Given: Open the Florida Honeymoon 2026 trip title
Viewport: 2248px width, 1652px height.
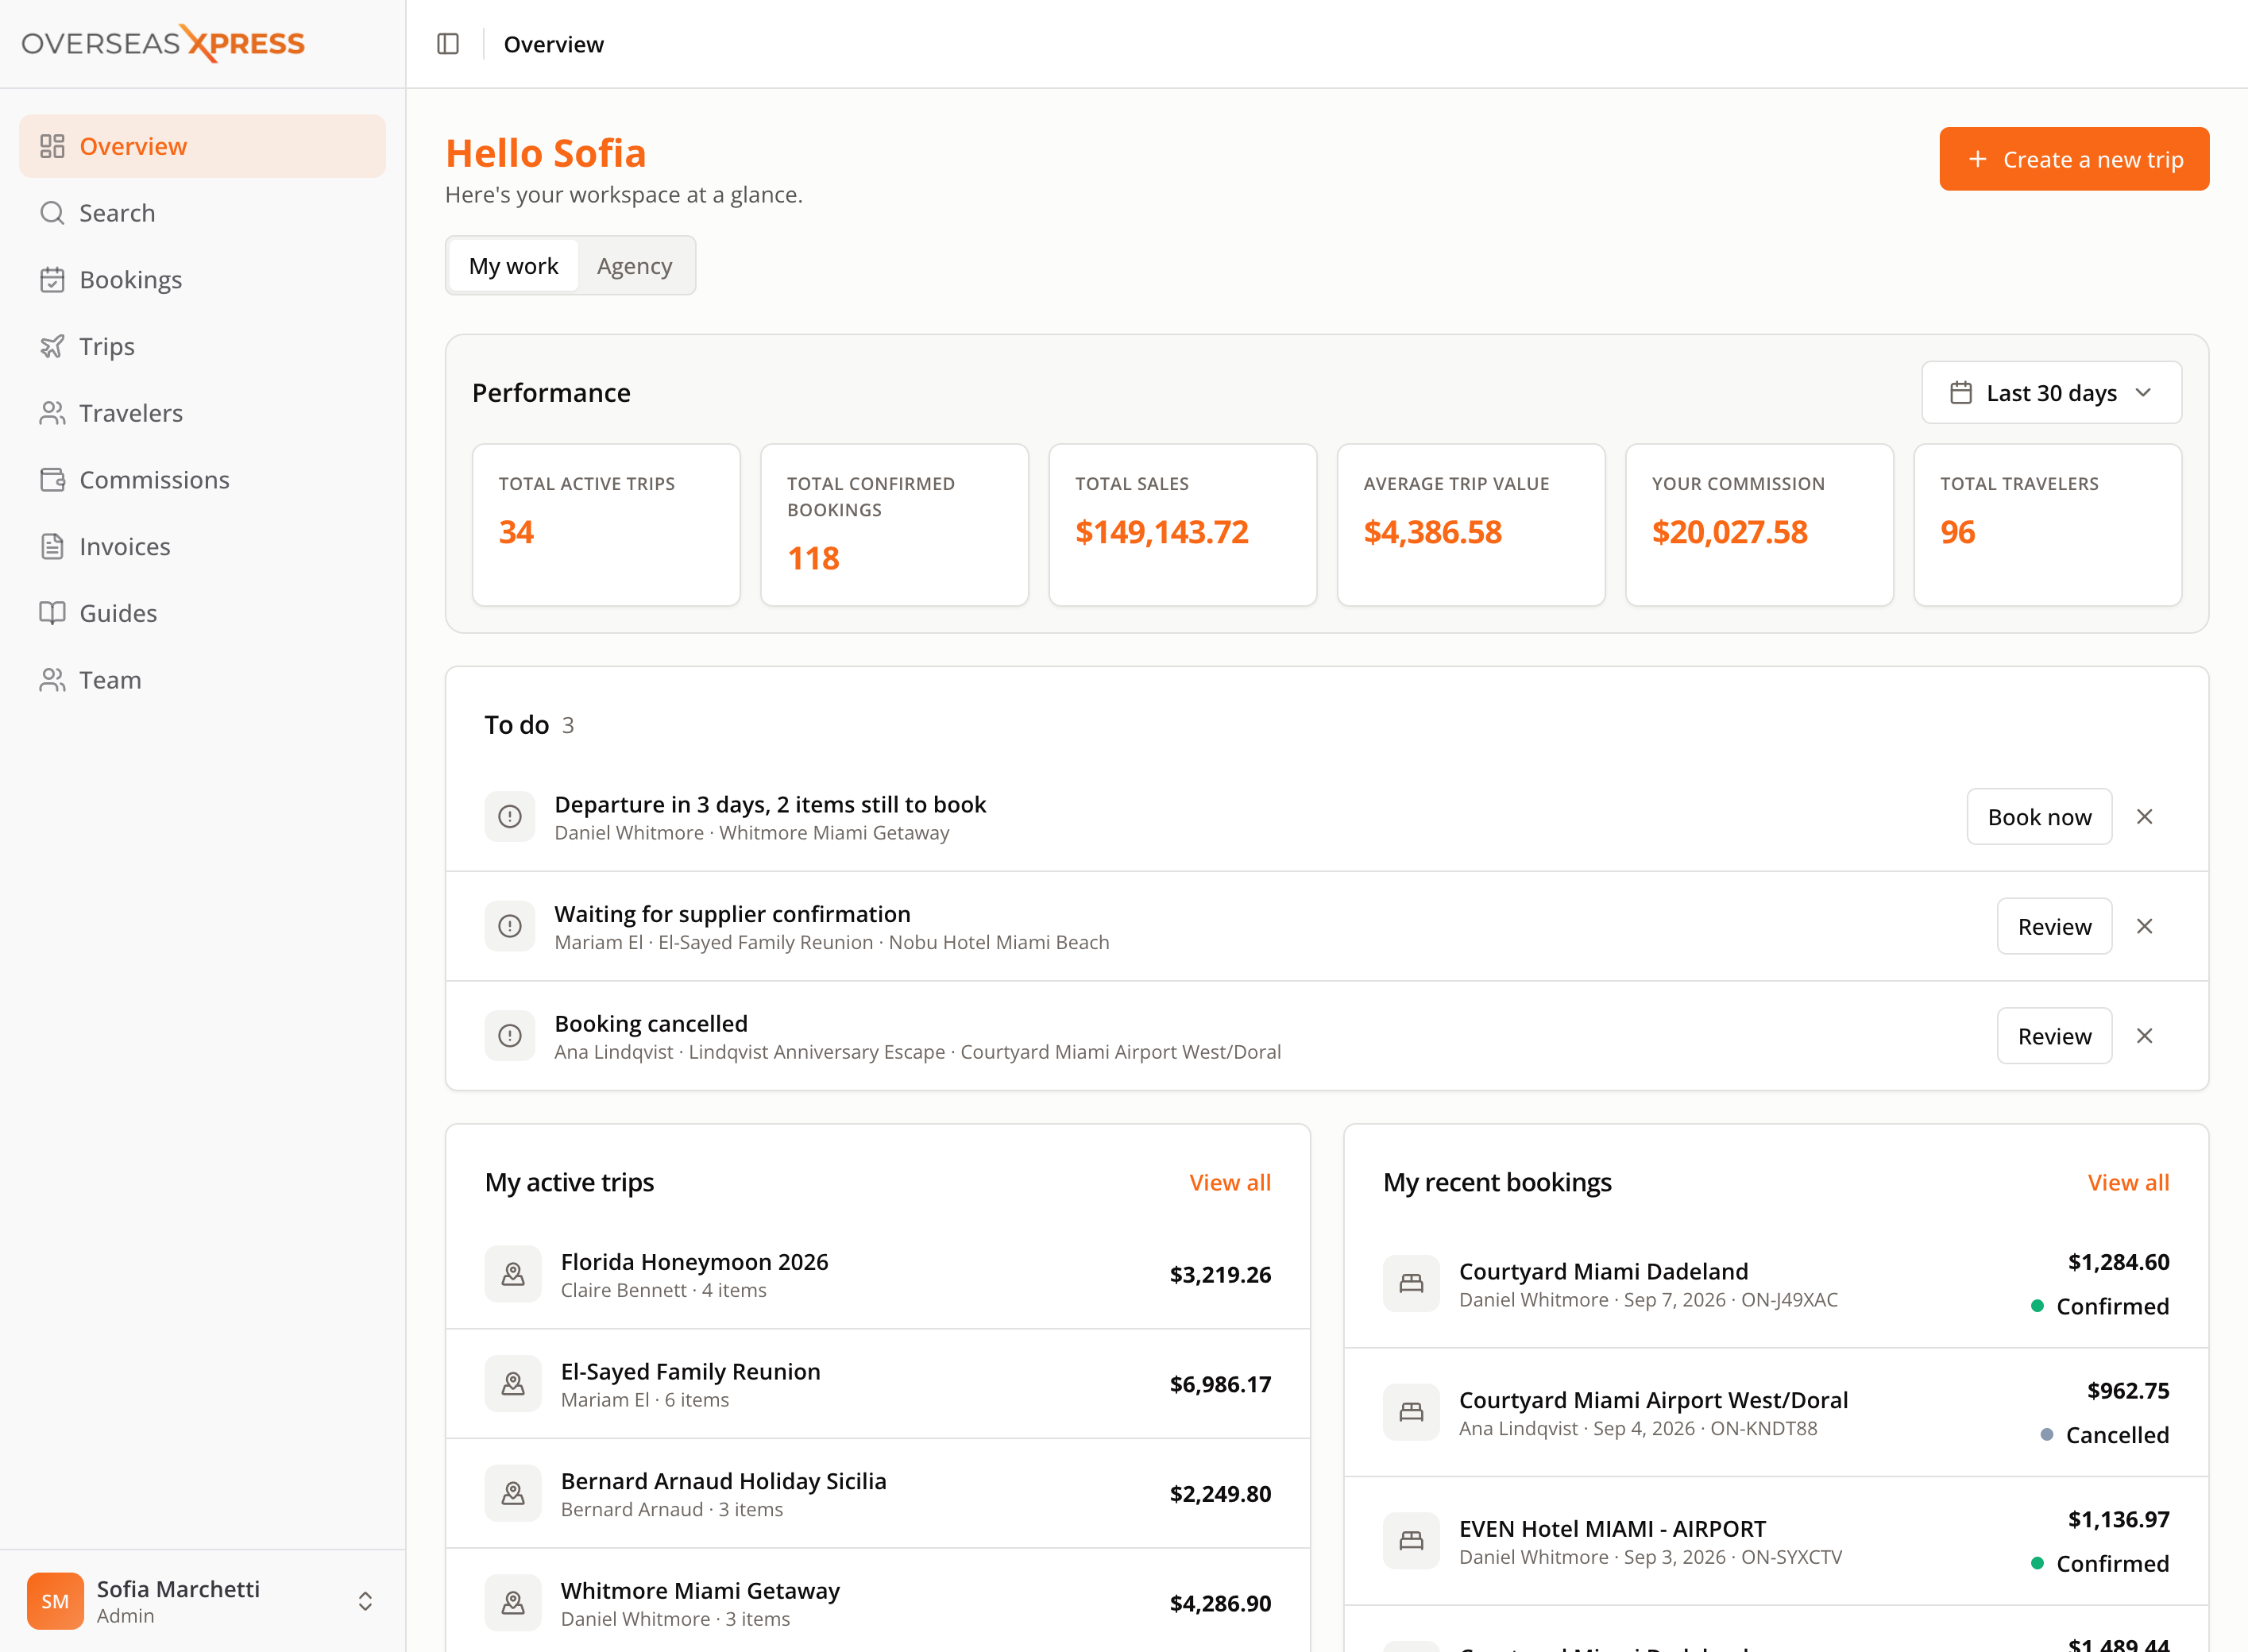Looking at the screenshot, I should click(694, 1261).
